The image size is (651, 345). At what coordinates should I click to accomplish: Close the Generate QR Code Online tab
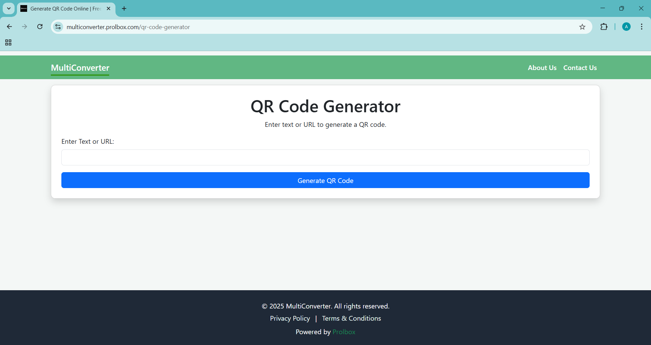[108, 8]
